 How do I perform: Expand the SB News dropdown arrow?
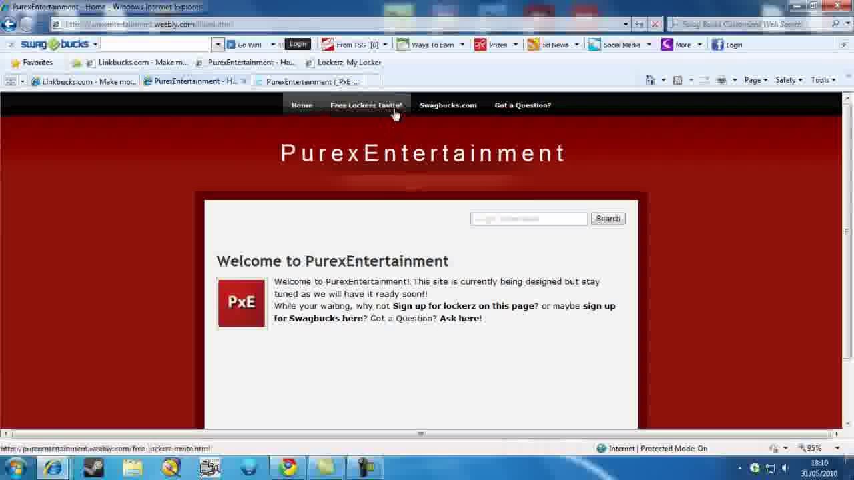pos(576,45)
